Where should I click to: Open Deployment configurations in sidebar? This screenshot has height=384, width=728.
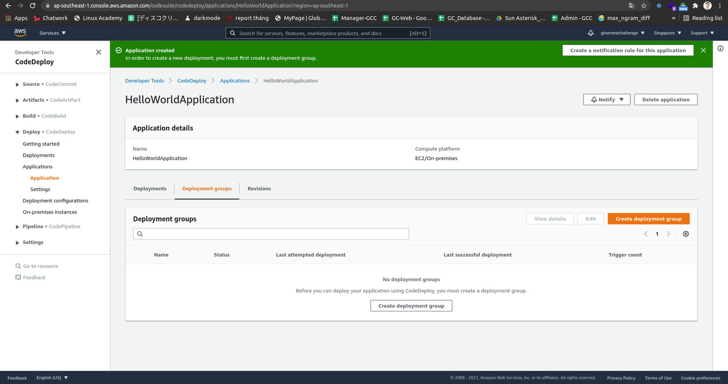(56, 201)
